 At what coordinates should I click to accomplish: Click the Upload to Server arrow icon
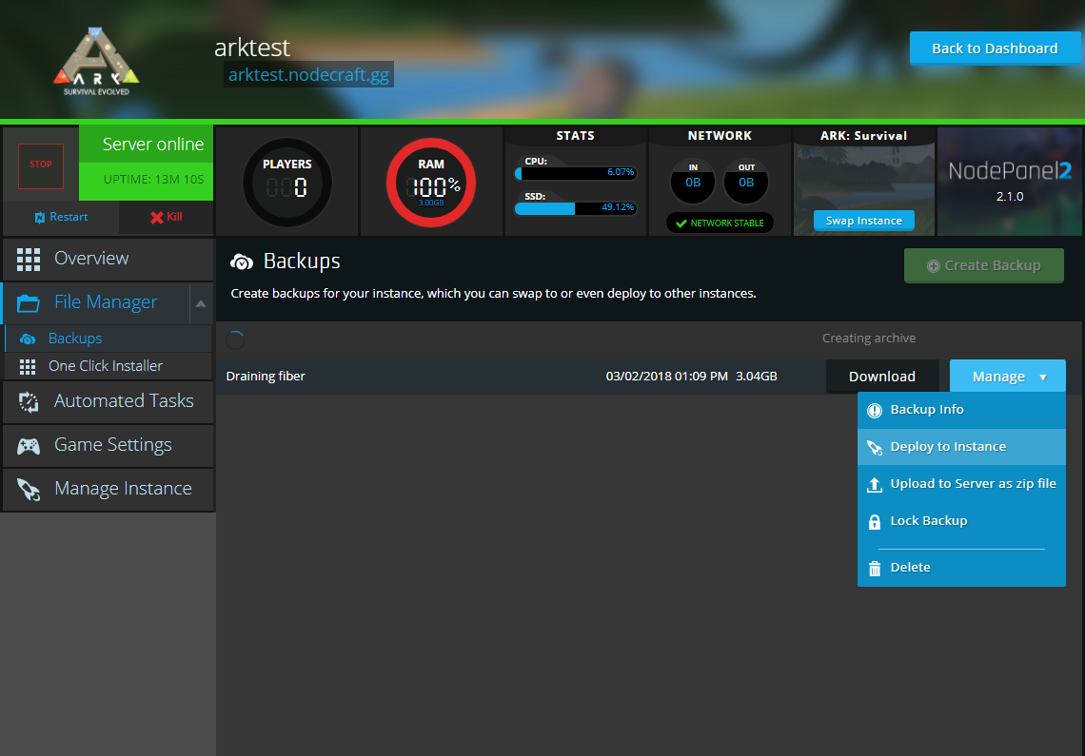point(875,484)
